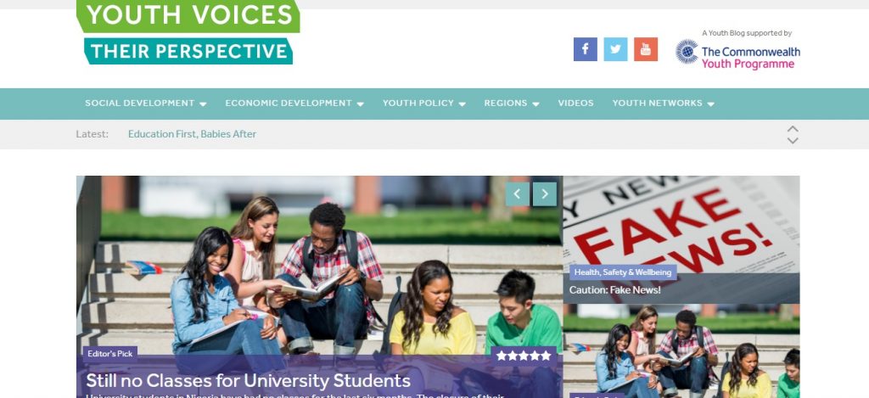Expand the Regions menu
This screenshot has height=398, width=869.
point(512,103)
